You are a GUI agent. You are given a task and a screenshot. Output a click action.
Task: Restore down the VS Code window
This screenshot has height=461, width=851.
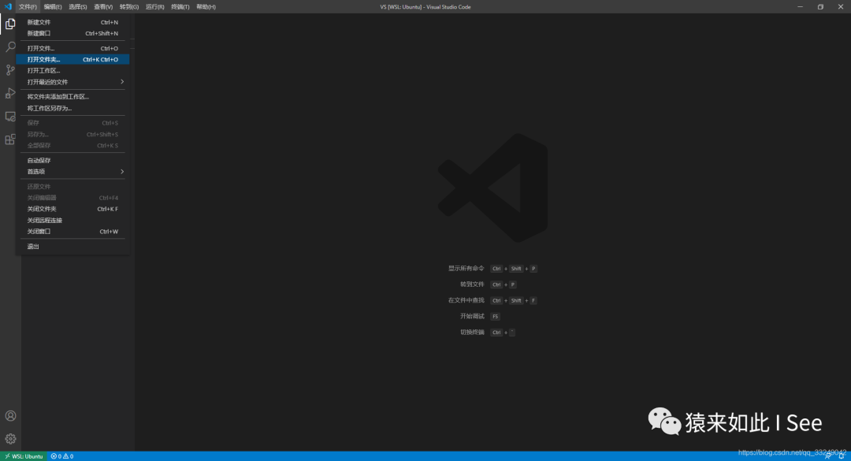[820, 7]
